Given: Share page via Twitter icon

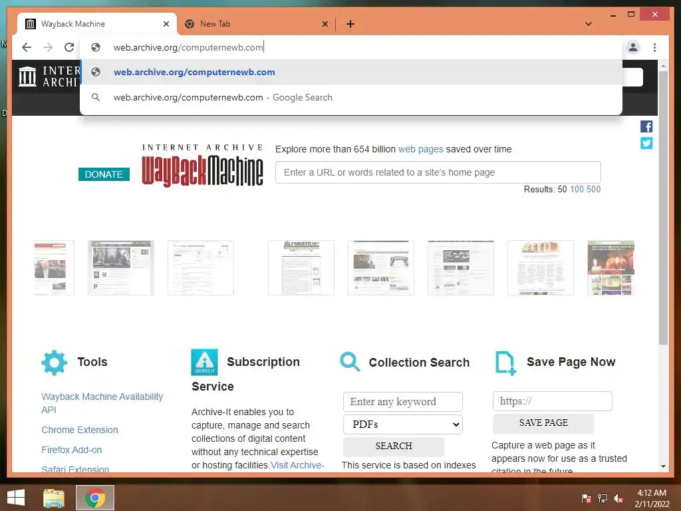Looking at the screenshot, I should pos(646,143).
